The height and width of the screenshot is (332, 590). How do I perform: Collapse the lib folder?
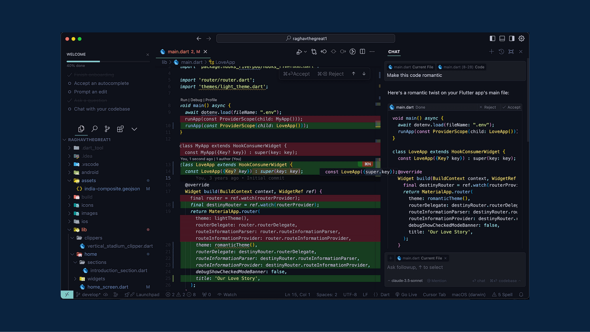69,230
